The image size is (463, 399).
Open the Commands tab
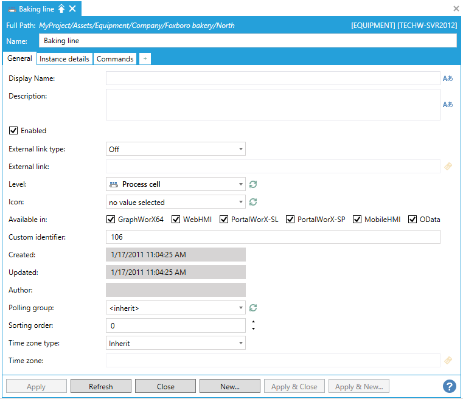pyautogui.click(x=115, y=59)
